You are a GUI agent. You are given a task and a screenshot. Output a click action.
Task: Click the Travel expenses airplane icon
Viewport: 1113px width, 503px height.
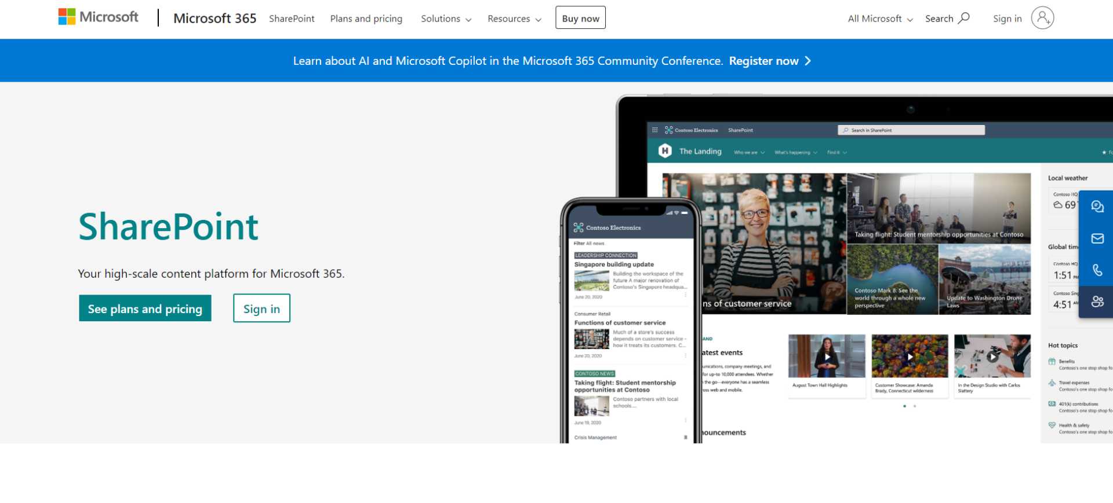(x=1052, y=383)
